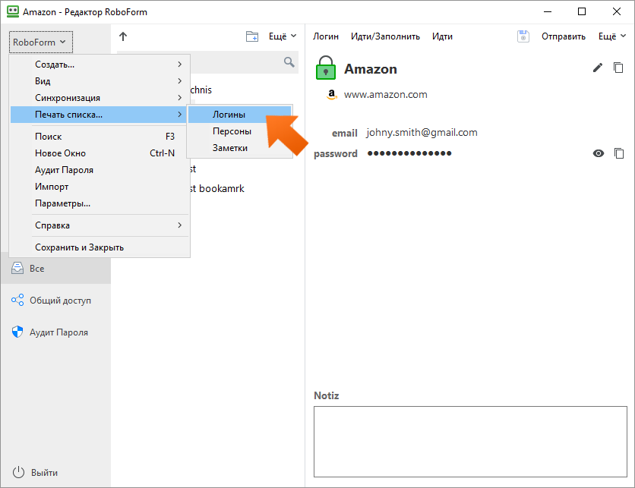635x488 pixels.
Task: Click the email value johny.smith@gmail.com
Action: pos(422,133)
